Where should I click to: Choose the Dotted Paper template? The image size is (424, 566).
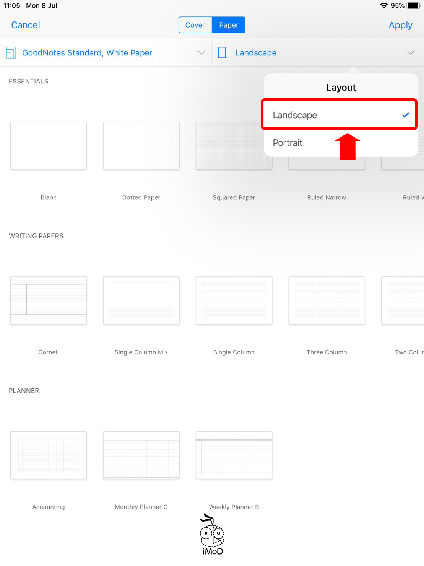point(141,146)
